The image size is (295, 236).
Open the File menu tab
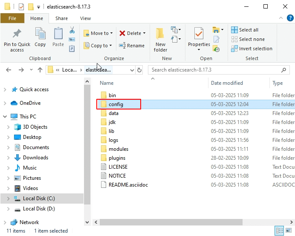(12, 18)
